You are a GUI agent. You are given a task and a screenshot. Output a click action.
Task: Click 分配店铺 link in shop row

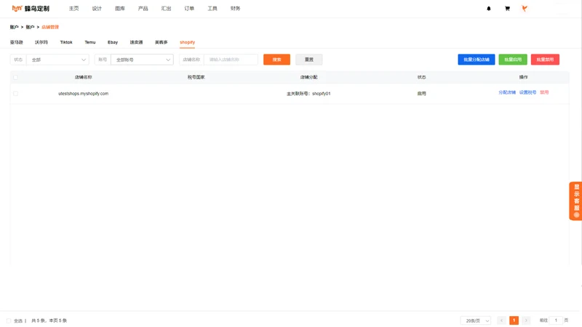(507, 92)
